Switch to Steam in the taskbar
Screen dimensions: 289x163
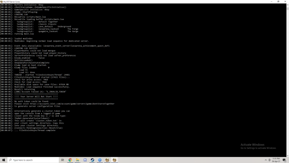coord(92,160)
